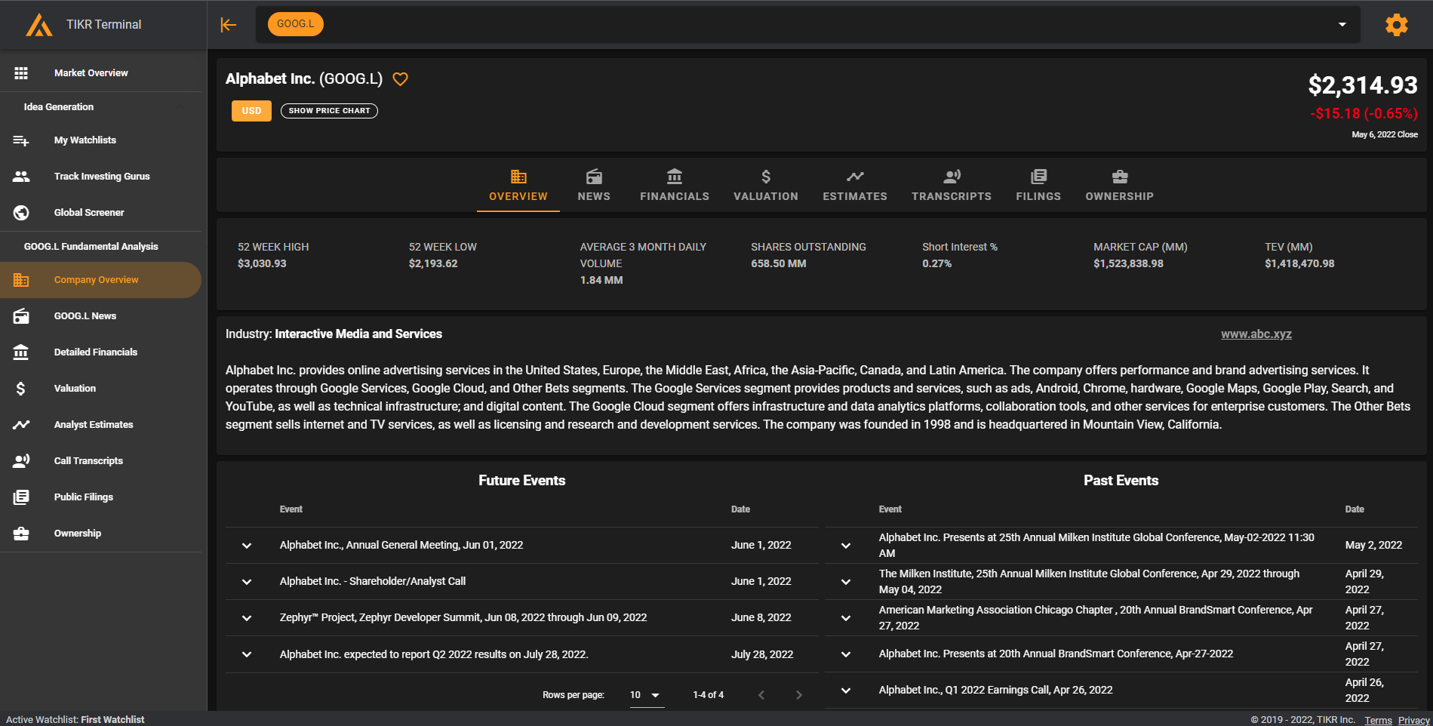Click the Ownership briefcase icon in sidebar

[21, 534]
